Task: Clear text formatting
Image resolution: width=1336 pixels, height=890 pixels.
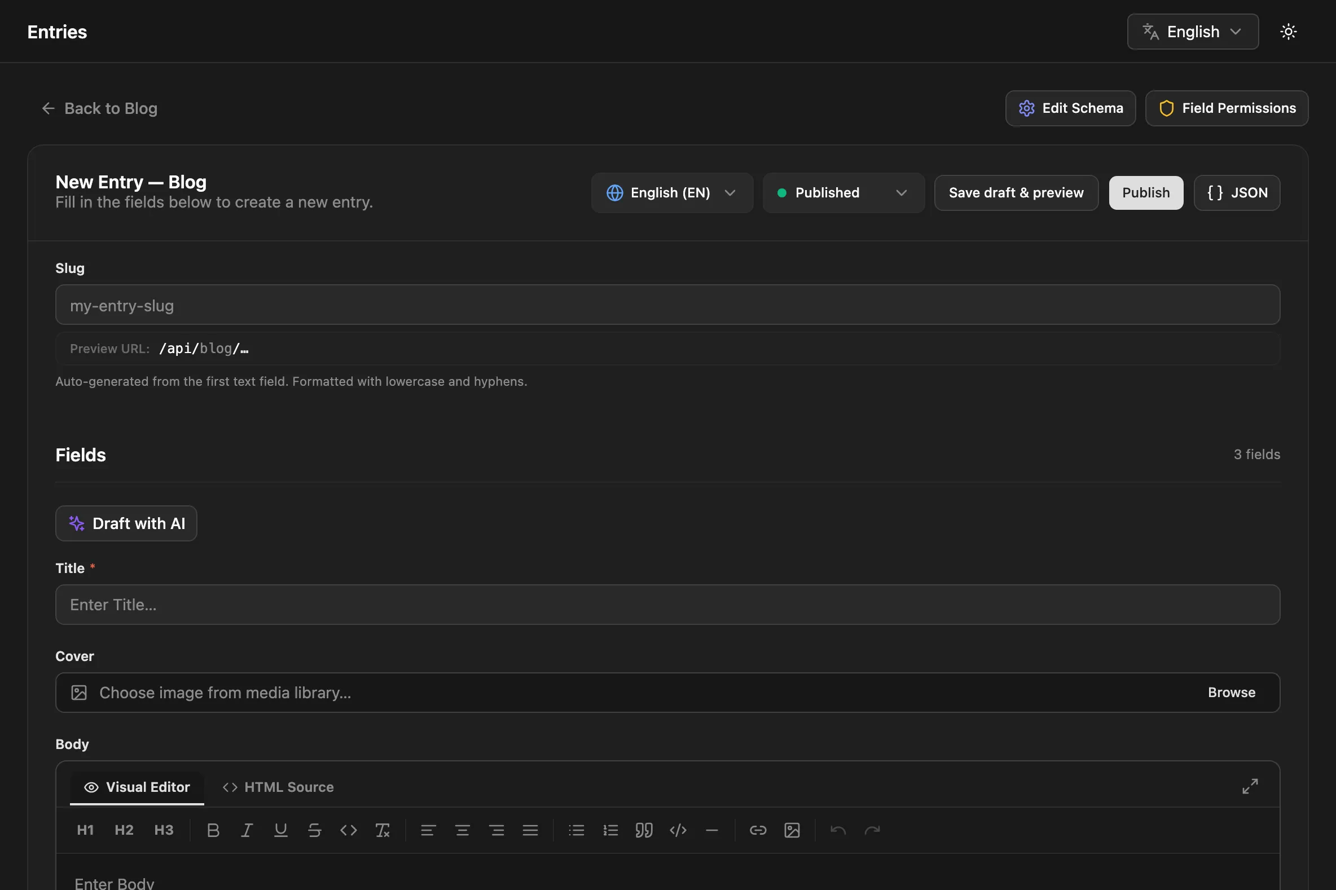Action: (x=383, y=830)
